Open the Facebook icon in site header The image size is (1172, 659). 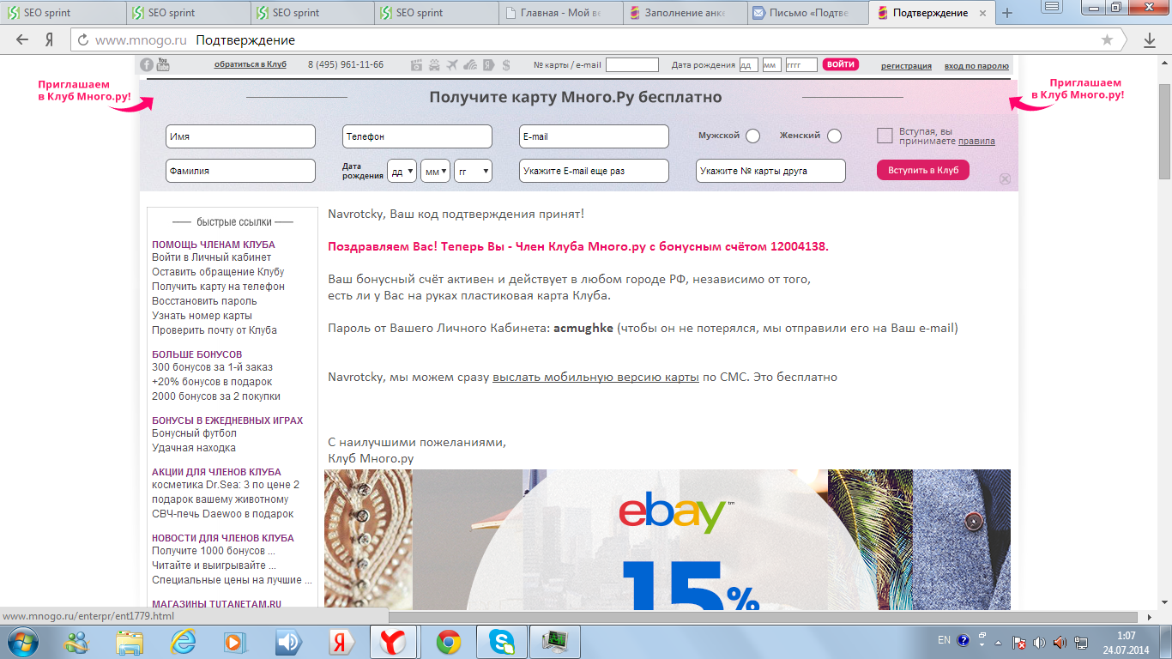[147, 64]
